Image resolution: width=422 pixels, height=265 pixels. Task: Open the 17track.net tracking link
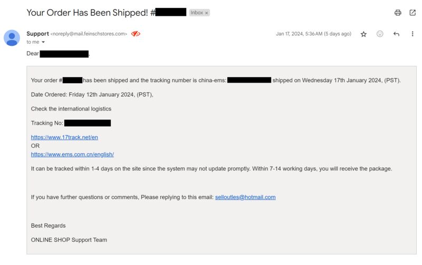[64, 137]
